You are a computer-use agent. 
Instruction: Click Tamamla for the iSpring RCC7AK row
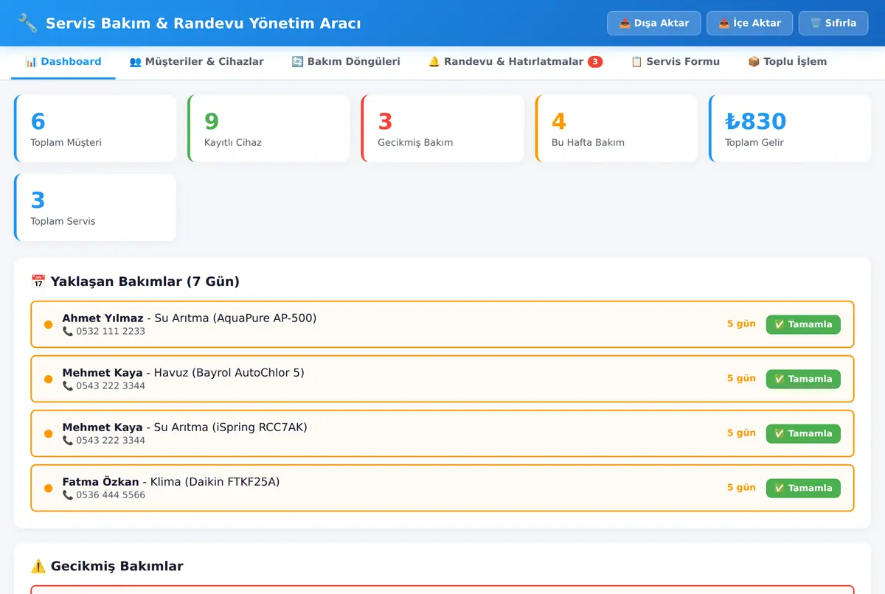click(x=803, y=433)
